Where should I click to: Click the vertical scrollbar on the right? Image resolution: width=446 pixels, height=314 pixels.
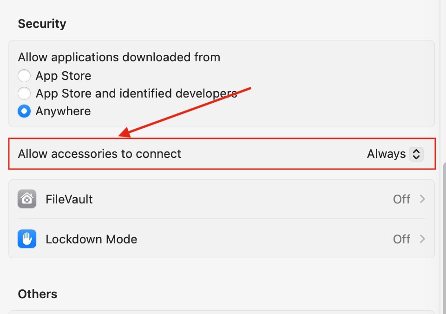click(443, 232)
